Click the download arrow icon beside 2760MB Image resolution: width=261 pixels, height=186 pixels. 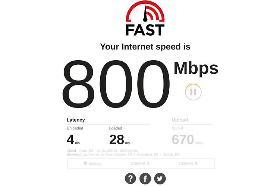pyautogui.click(x=148, y=163)
